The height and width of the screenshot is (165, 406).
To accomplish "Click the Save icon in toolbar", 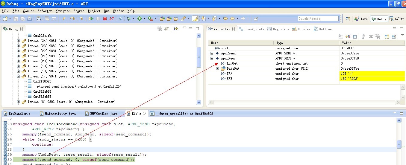I will [16, 19].
